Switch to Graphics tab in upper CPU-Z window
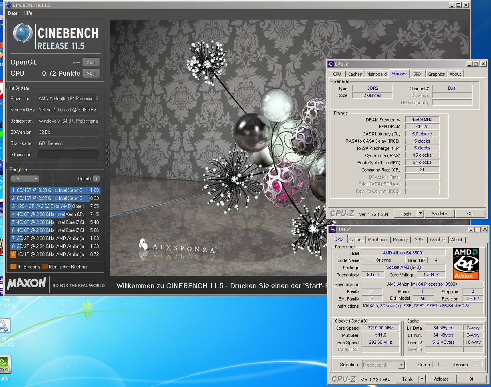The image size is (491, 387). [x=436, y=74]
